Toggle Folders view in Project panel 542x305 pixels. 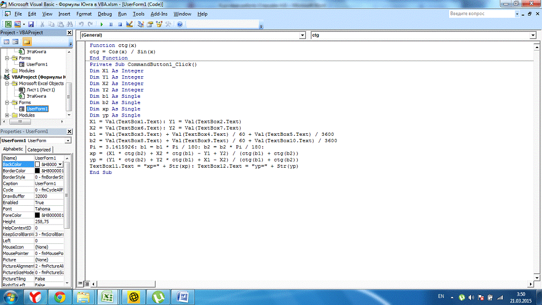pyautogui.click(x=27, y=42)
